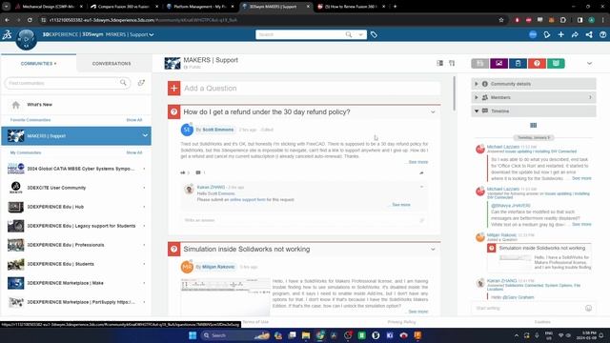The image size is (610, 343).
Task: Click the purple media filter button
Action: (498, 64)
